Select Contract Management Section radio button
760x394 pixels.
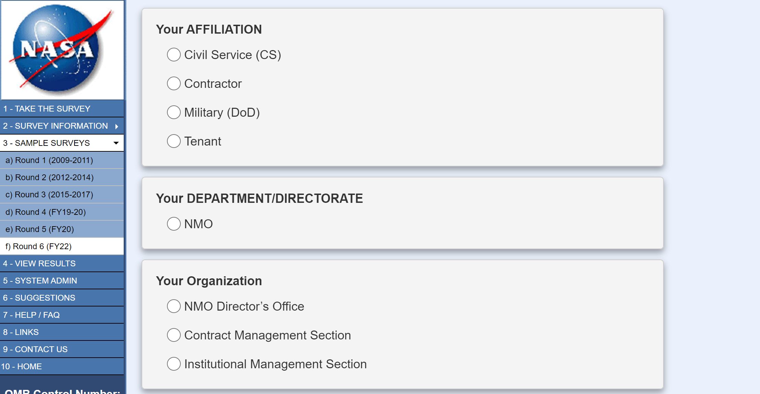174,335
